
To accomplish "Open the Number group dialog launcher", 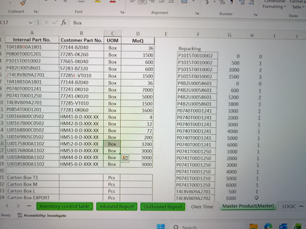I will pos(255,14).
